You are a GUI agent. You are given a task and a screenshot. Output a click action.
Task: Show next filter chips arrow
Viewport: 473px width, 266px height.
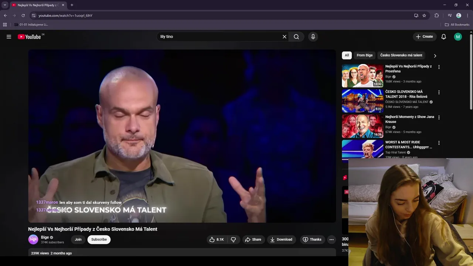click(x=435, y=56)
